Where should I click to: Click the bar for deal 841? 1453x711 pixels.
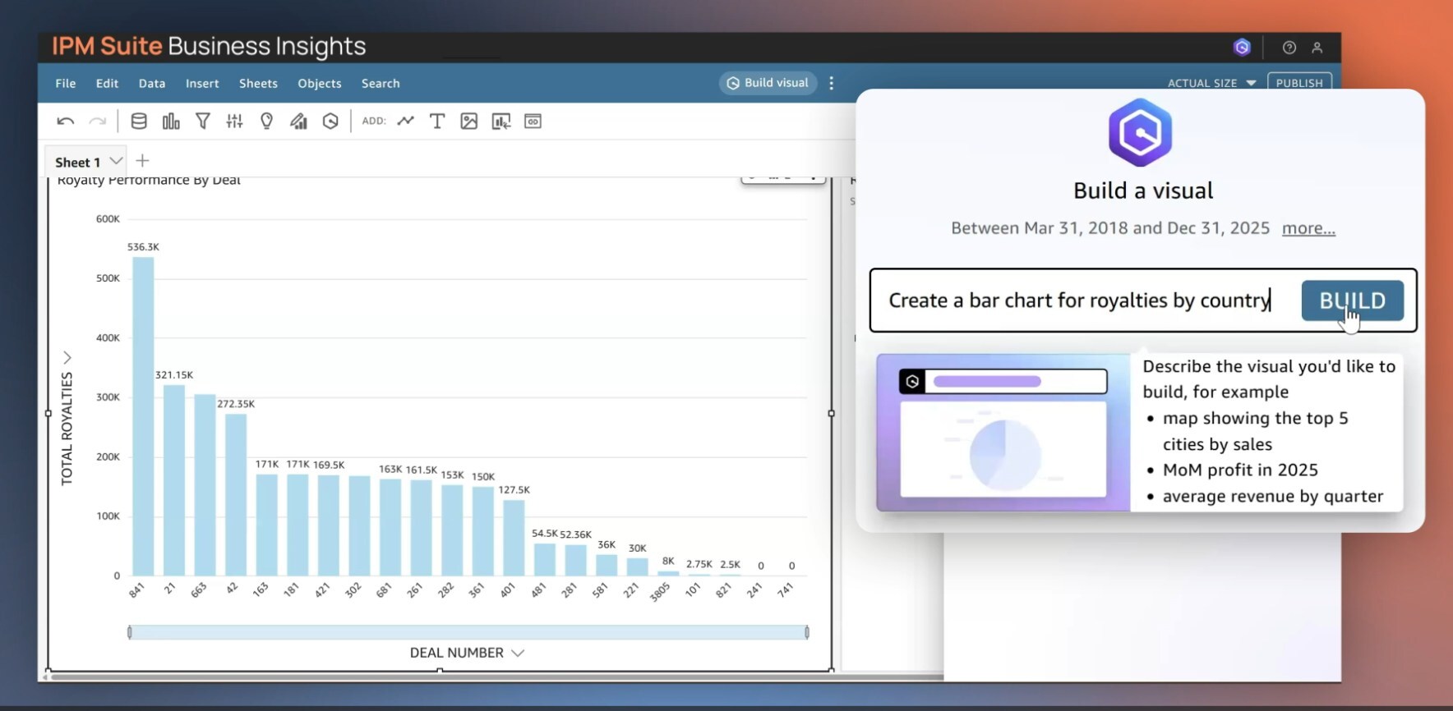tap(143, 416)
